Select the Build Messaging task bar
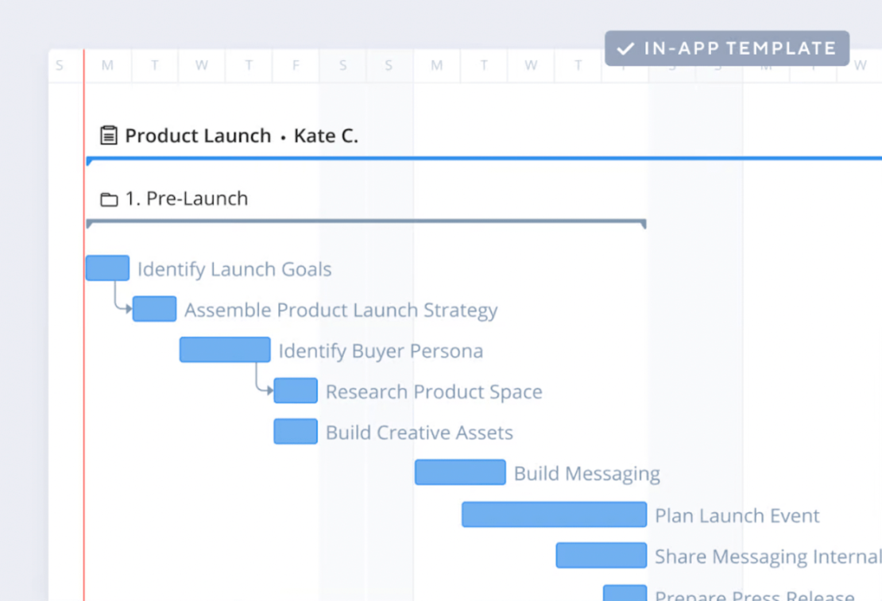 coord(460,472)
